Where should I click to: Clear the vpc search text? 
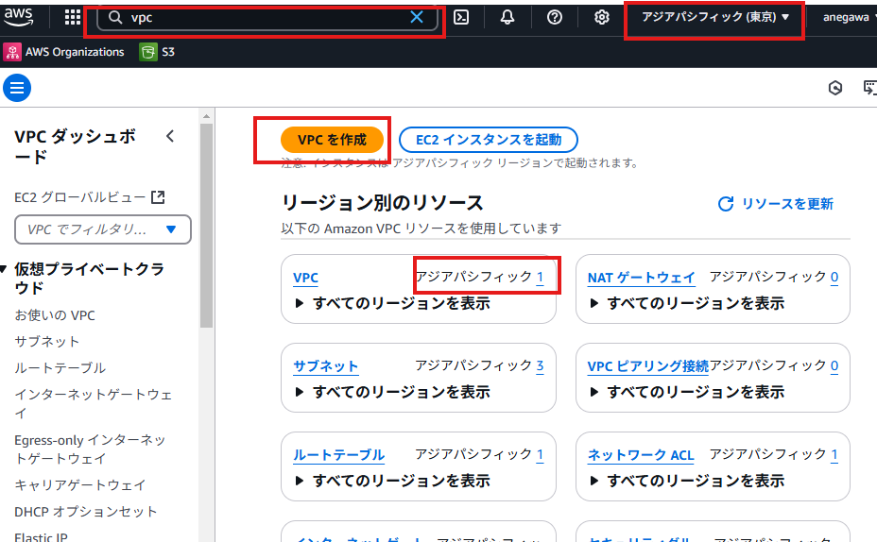417,17
